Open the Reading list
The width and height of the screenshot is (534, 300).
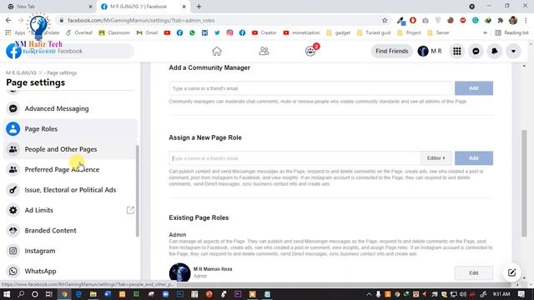click(511, 32)
